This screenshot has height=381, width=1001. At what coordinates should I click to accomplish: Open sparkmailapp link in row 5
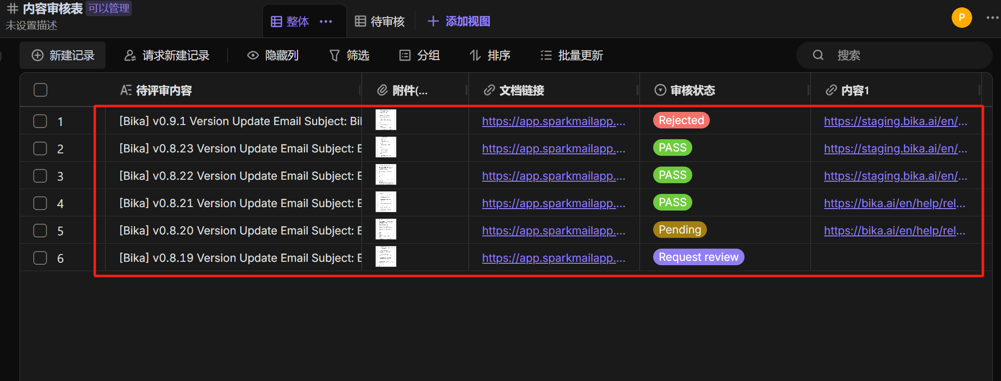554,231
